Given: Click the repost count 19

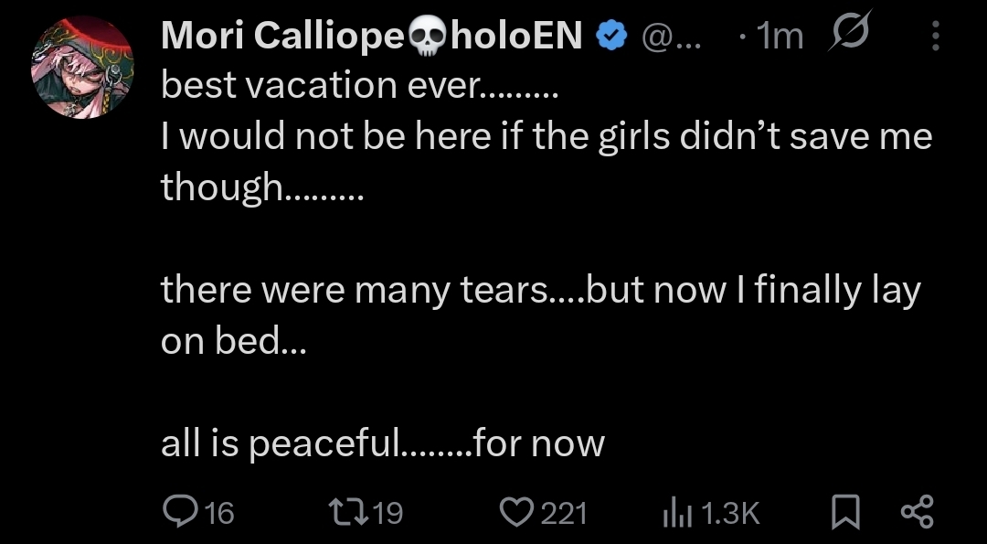Looking at the screenshot, I should pyautogui.click(x=389, y=514).
